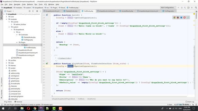
Task: Open Windows notification center icon
Action: [x=194, y=108]
